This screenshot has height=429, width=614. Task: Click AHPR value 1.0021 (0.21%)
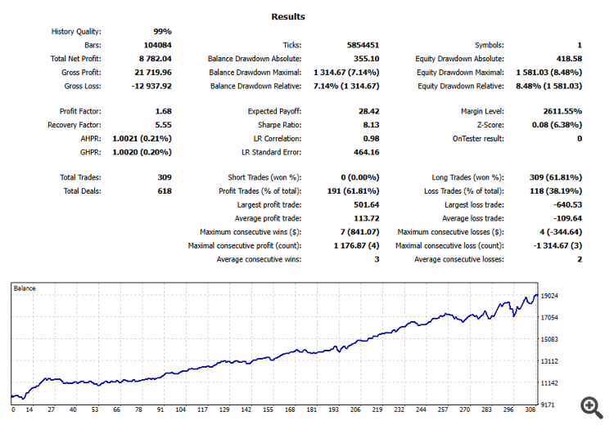pyautogui.click(x=142, y=139)
